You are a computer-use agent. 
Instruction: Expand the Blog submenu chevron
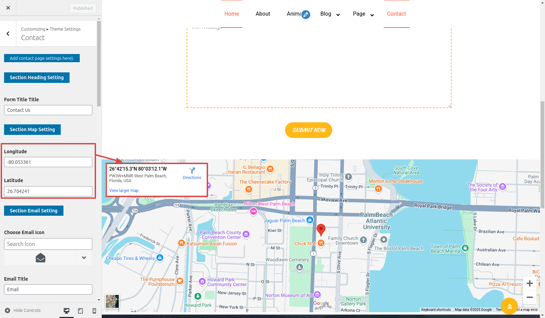[x=338, y=15]
